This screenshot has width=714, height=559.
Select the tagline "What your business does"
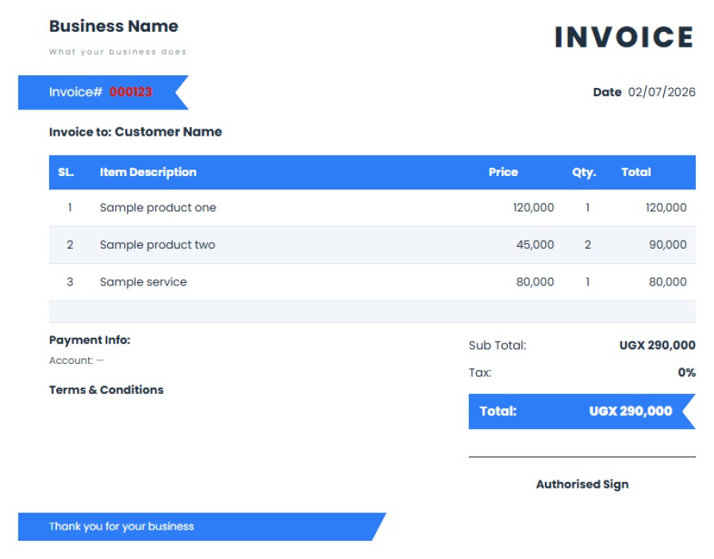(117, 52)
